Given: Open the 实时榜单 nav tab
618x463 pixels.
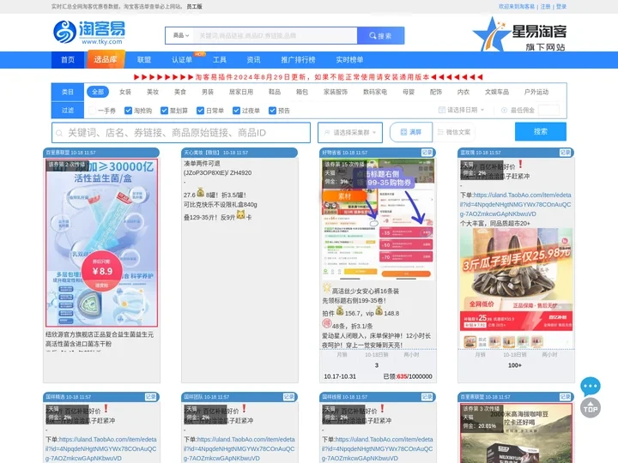Looking at the screenshot, I should click(x=349, y=60).
